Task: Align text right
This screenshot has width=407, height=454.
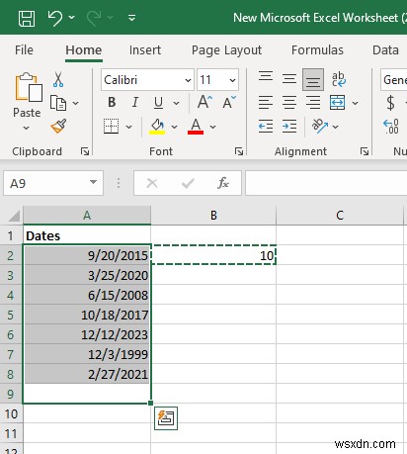Action: point(313,103)
